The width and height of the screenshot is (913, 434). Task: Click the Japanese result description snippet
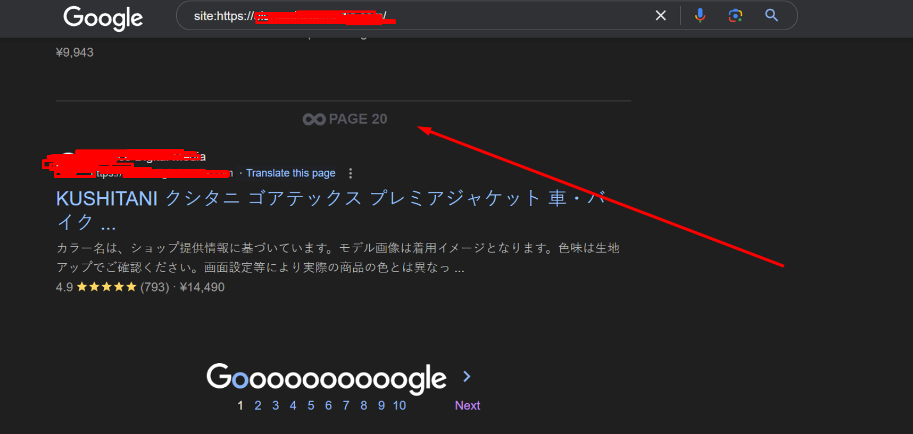point(338,258)
